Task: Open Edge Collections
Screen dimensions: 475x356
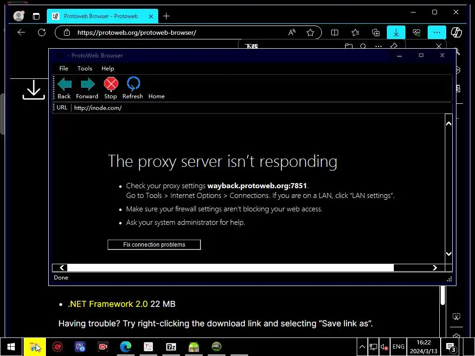Action: pos(376,32)
